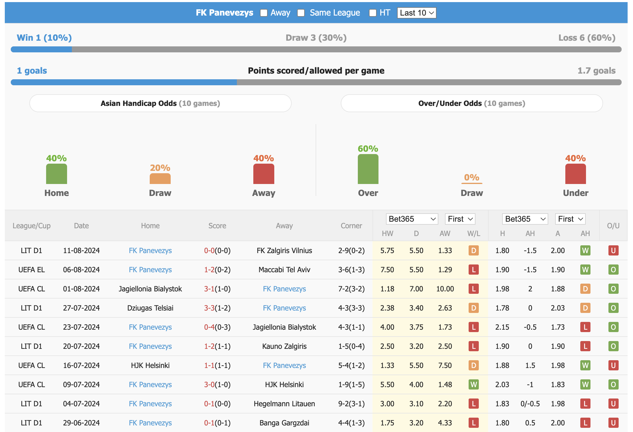Click the green Home 40% bar

click(x=57, y=174)
